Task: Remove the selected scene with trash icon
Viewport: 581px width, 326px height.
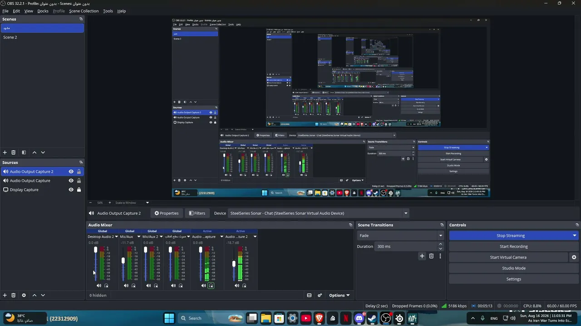Action: tap(14, 153)
